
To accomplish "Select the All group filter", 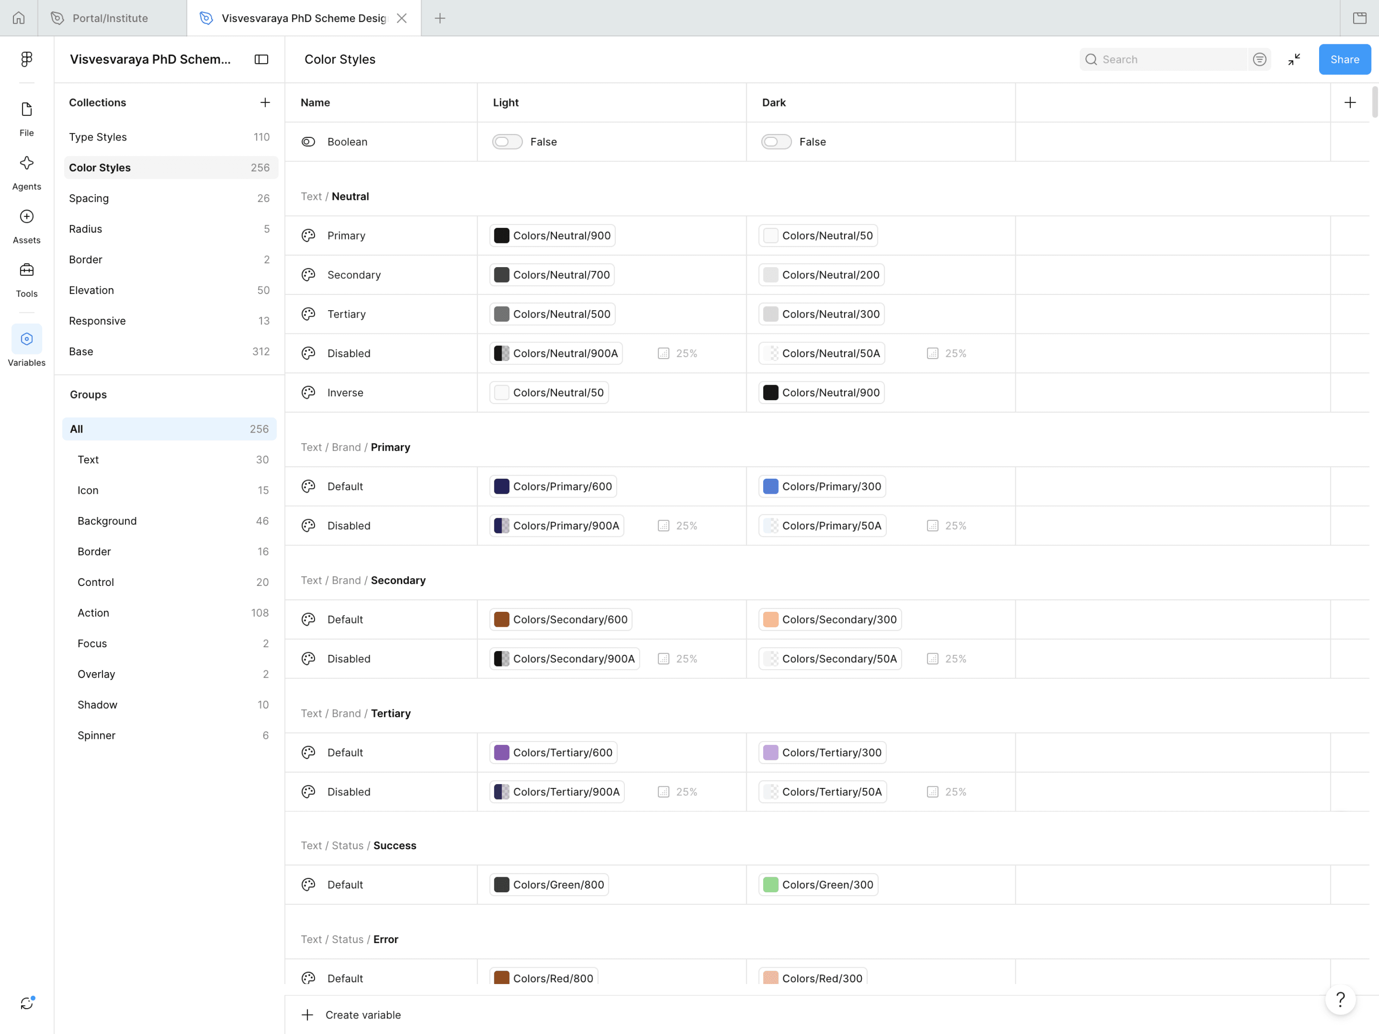I will tap(169, 429).
